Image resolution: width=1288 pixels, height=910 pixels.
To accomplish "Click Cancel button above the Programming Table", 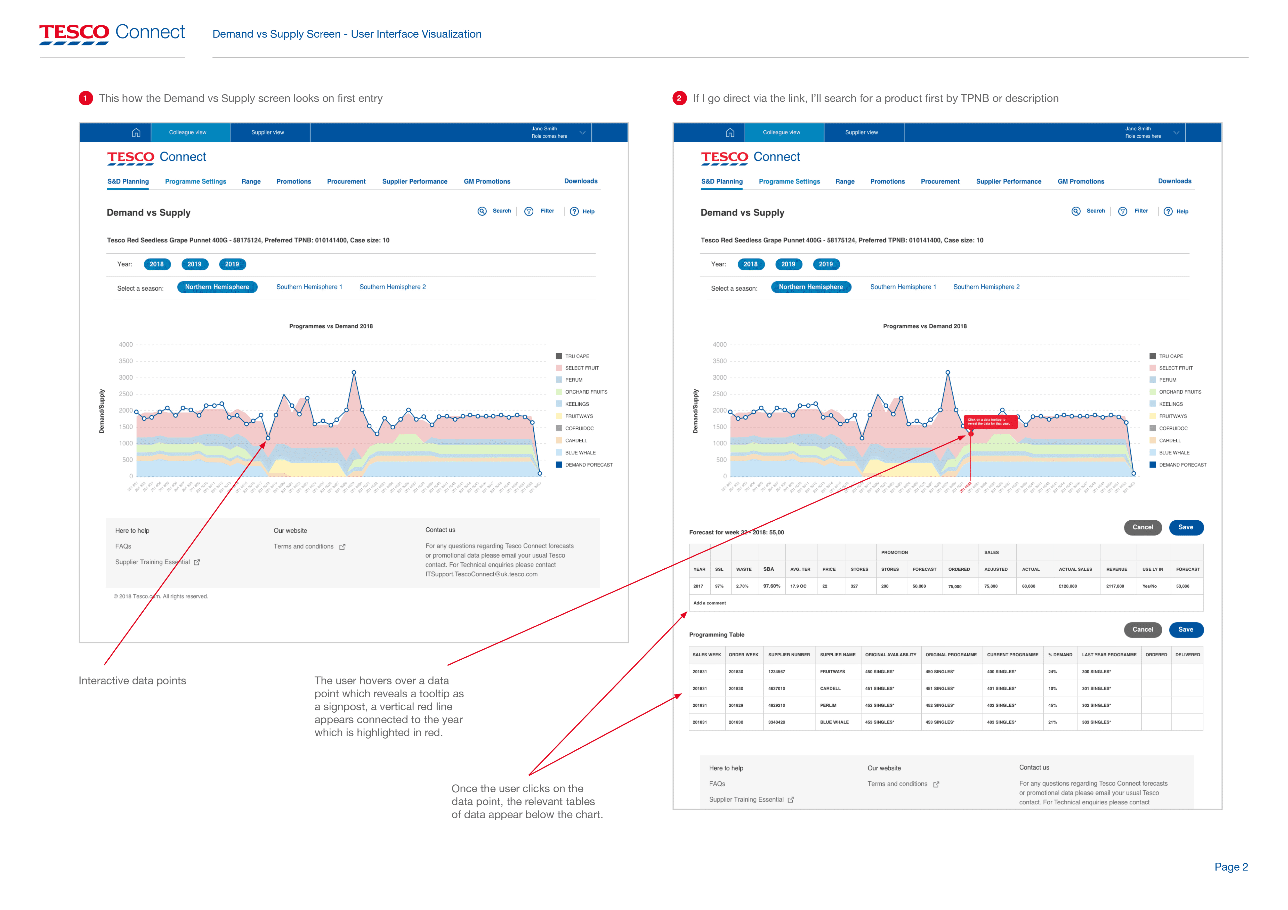I will tap(1142, 630).
